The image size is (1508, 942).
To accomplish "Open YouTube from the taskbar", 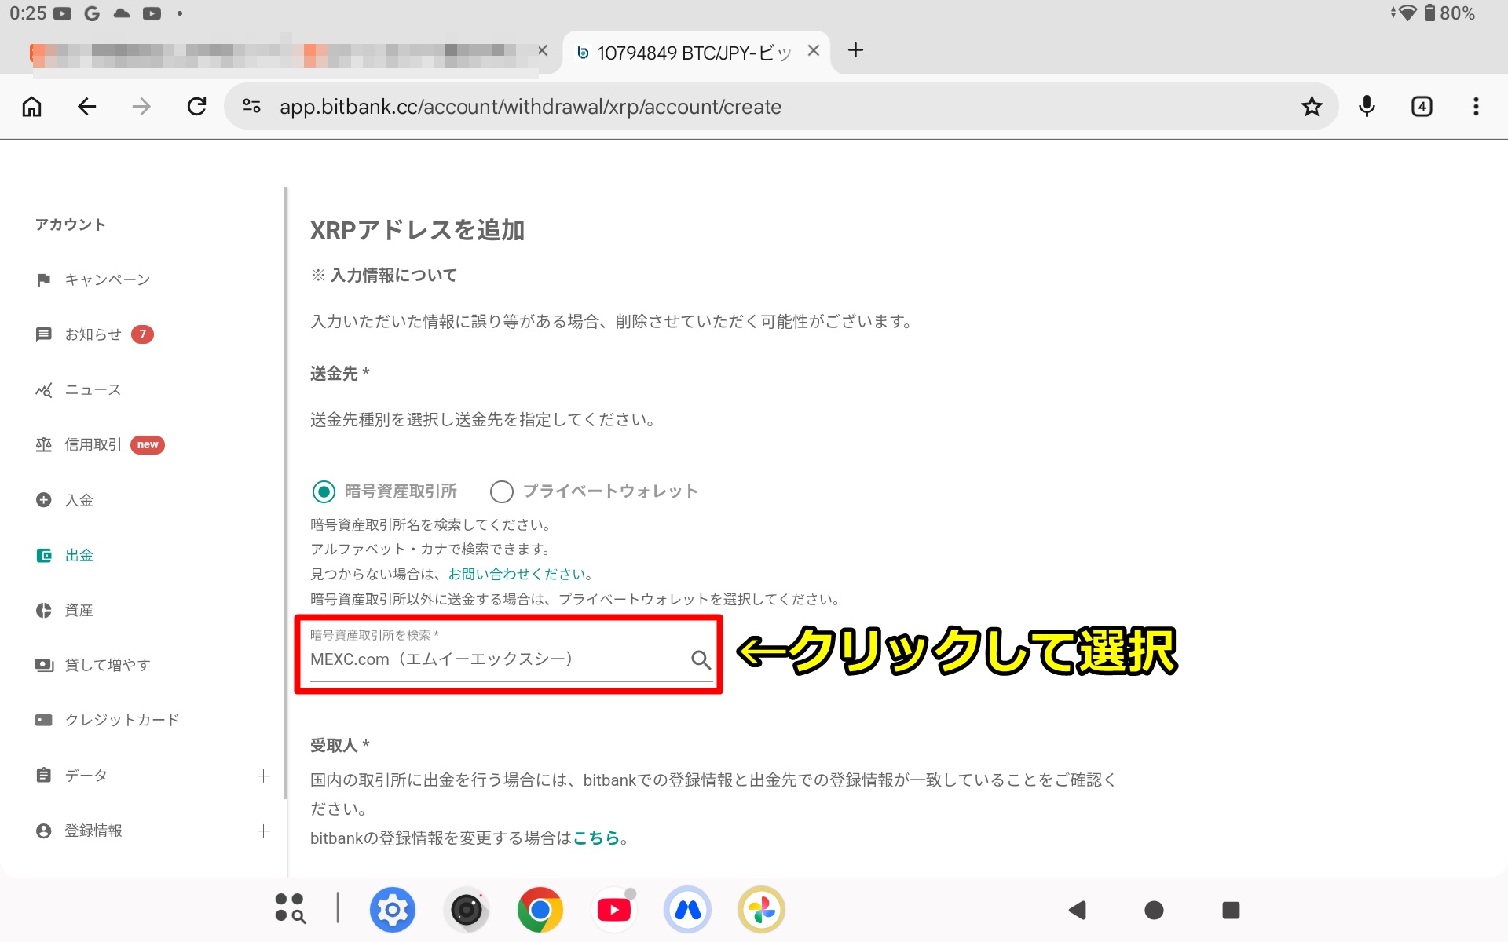I will [x=613, y=910].
